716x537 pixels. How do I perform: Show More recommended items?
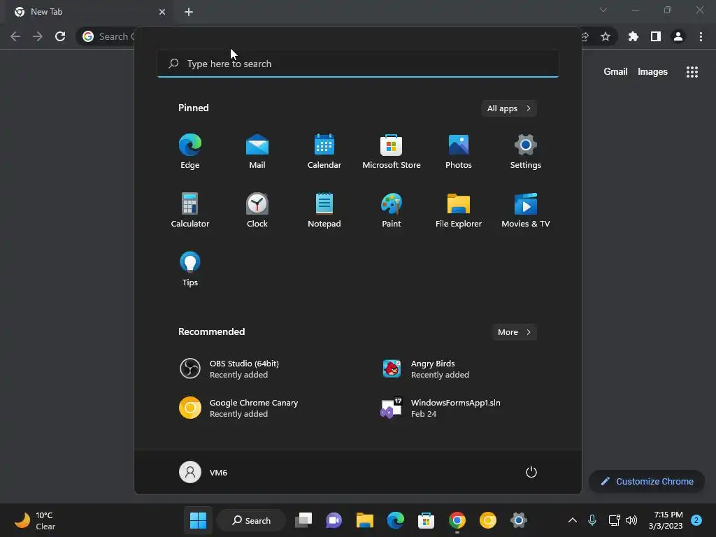(x=514, y=332)
